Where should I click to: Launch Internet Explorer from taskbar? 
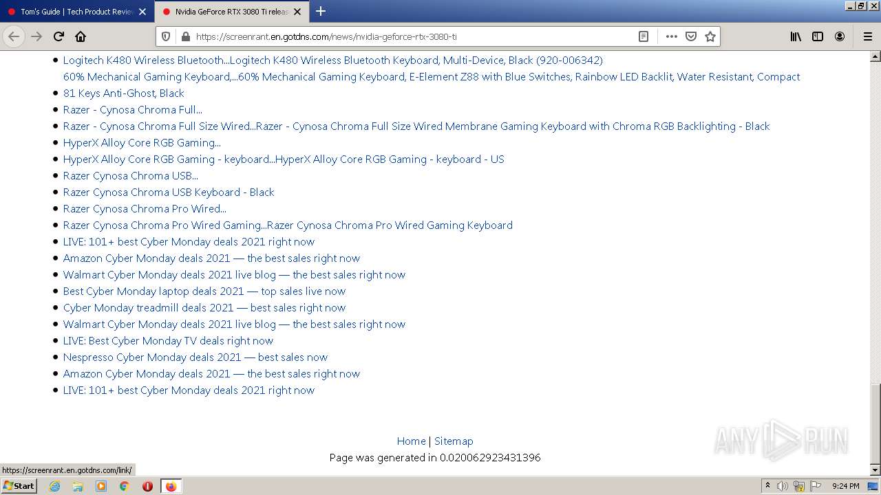click(54, 486)
